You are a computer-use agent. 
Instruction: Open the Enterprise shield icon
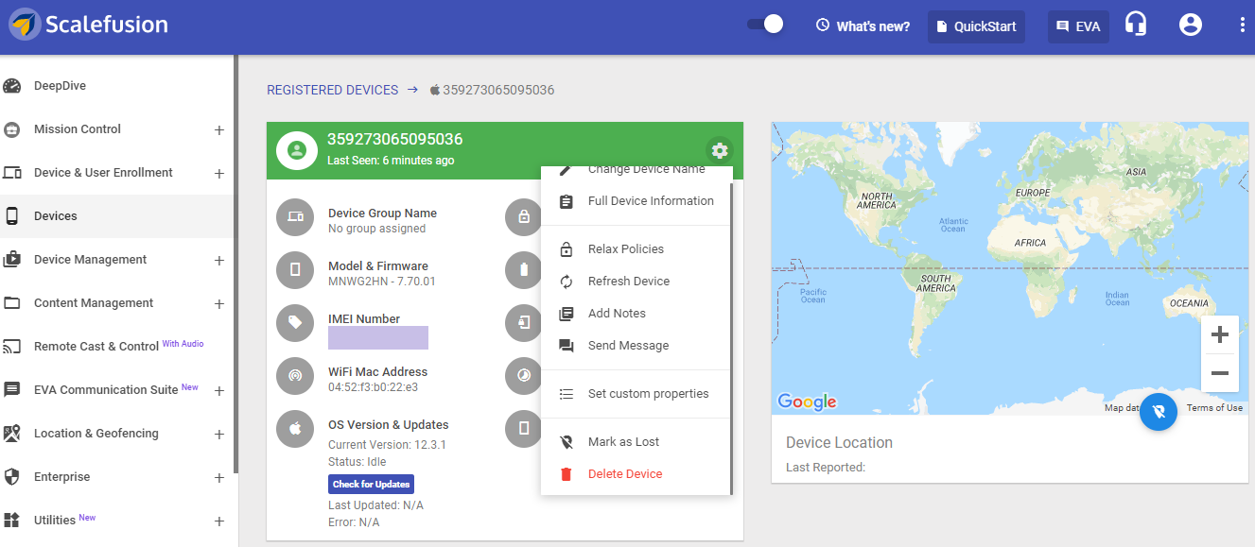(x=12, y=477)
